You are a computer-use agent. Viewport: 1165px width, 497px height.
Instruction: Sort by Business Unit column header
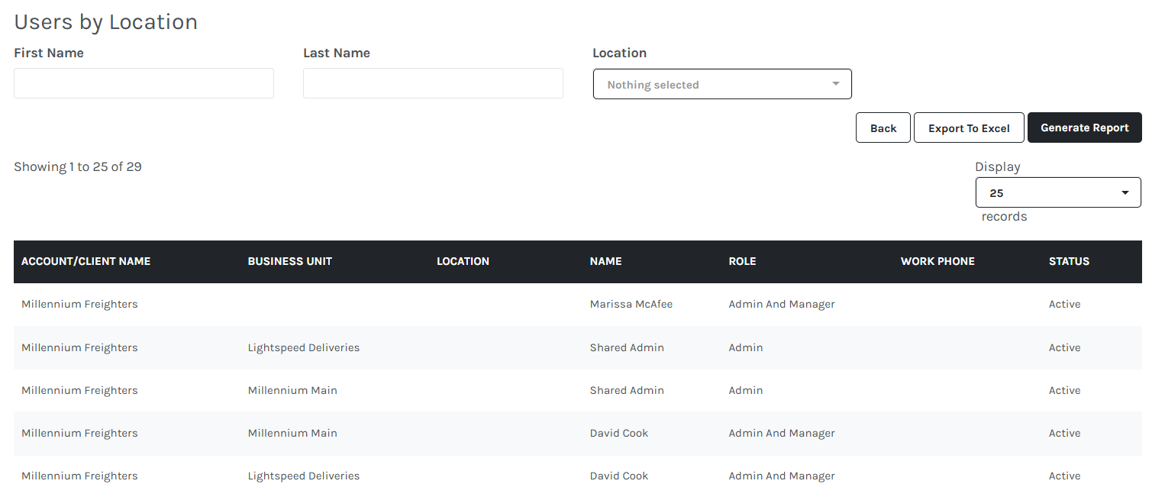point(290,261)
